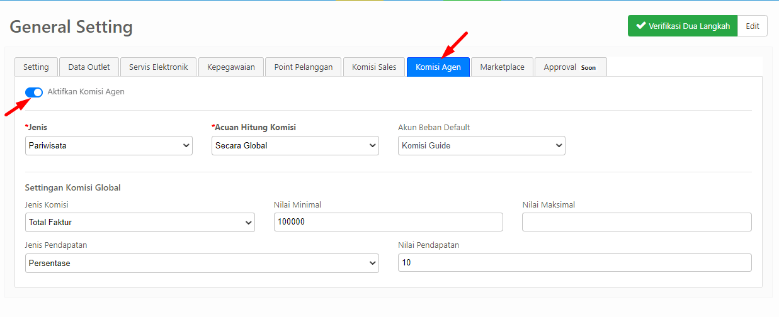Switch to the Komisi Sales tab
779x317 pixels.
(x=374, y=67)
